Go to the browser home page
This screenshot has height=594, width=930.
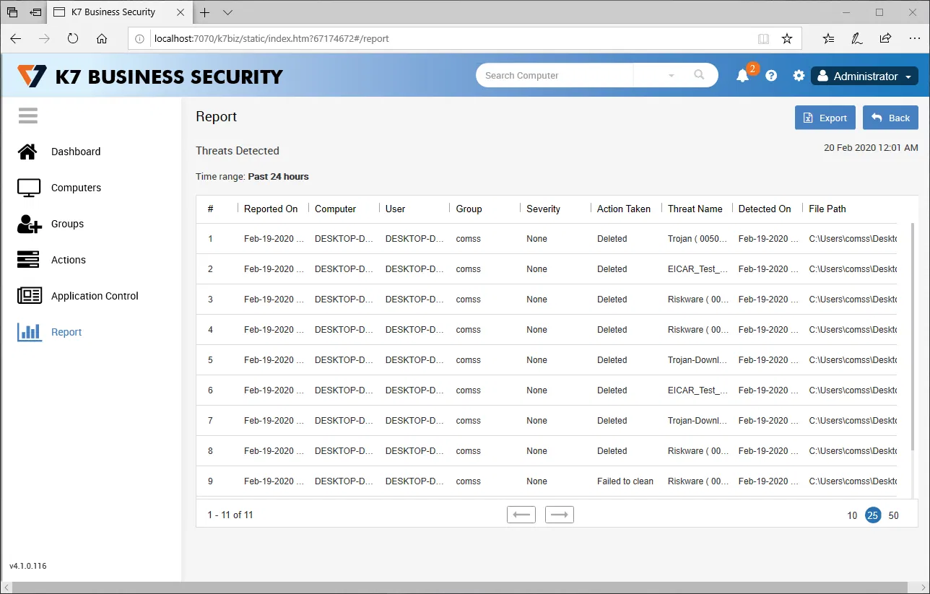102,39
